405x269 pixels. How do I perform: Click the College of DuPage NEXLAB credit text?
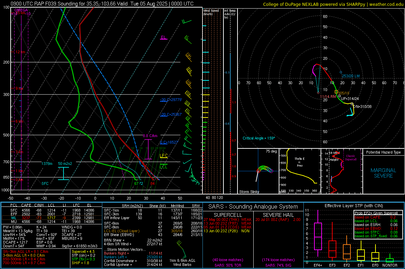click(x=333, y=4)
